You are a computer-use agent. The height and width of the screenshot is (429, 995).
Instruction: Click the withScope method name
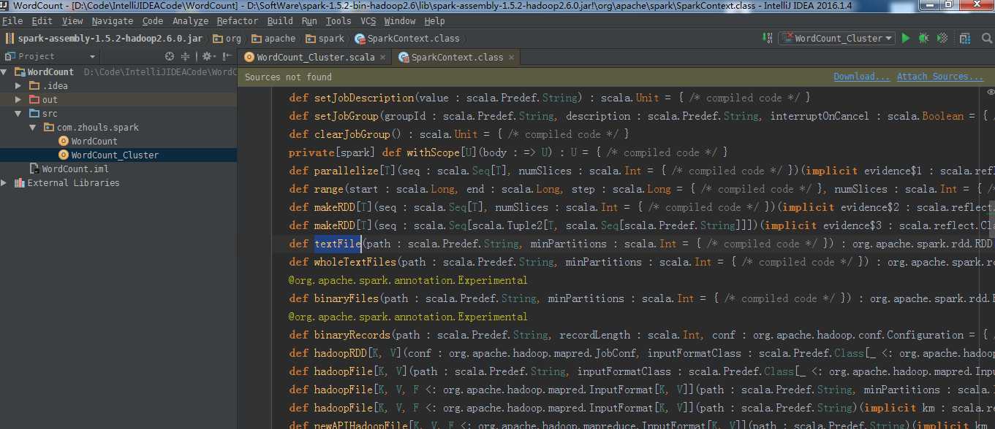[x=432, y=152]
